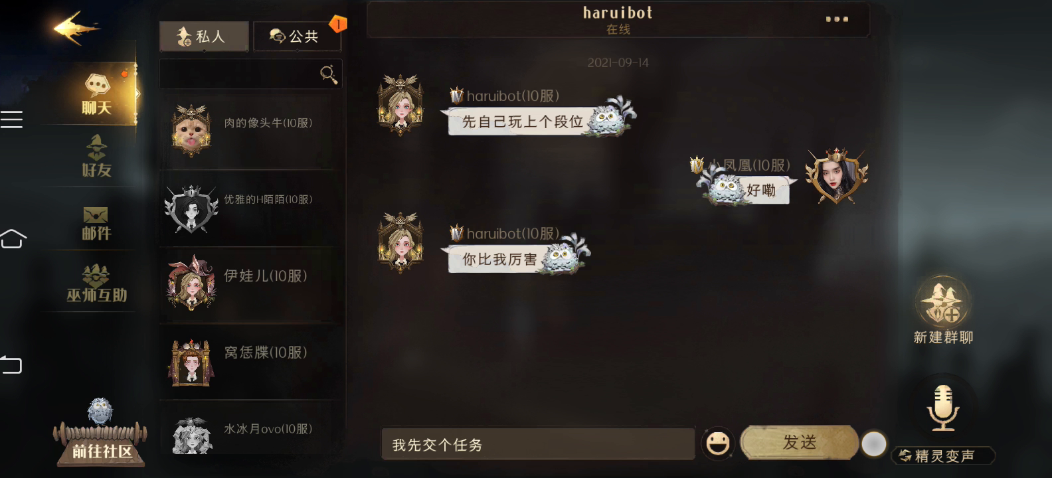
Task: Open the three-dot menu beside haruibot
Action: pos(836,19)
